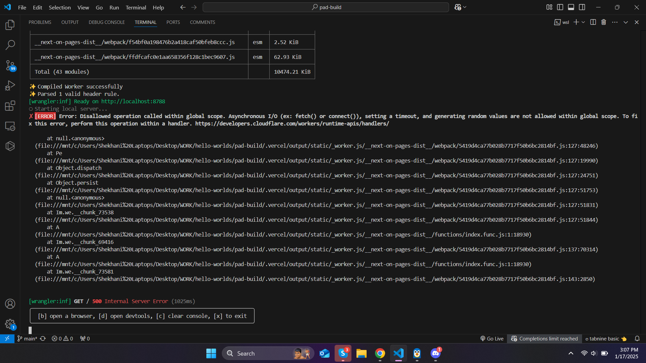Switch to the PROBLEMS tab
646x363 pixels.
pyautogui.click(x=40, y=22)
